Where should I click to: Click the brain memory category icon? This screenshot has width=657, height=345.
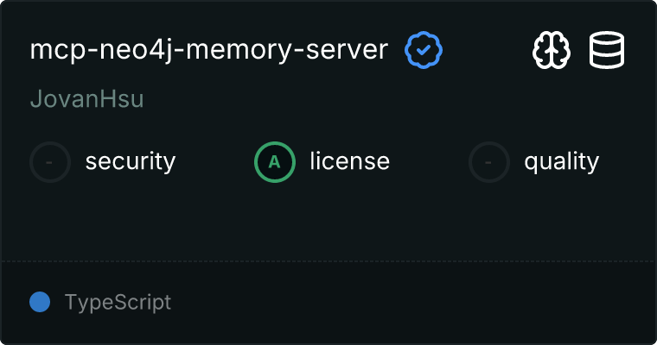point(551,51)
